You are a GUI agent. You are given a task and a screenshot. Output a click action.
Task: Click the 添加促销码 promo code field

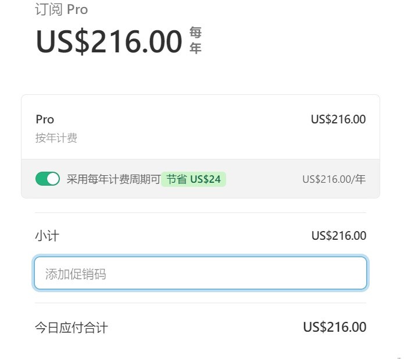[201, 274]
